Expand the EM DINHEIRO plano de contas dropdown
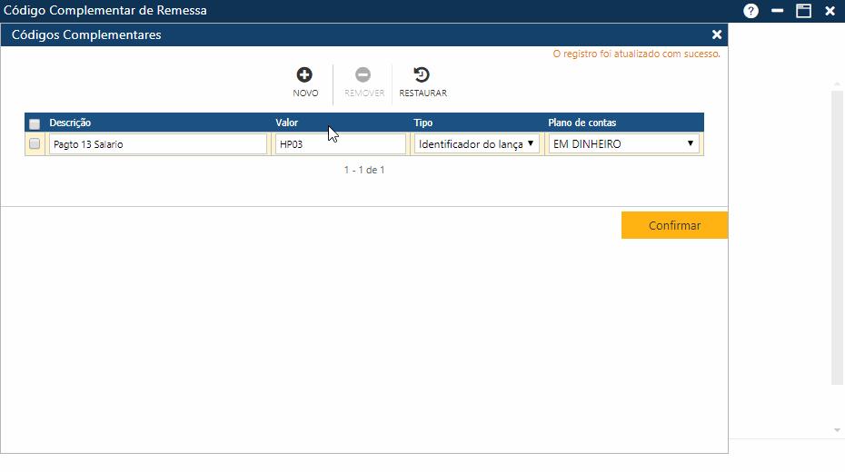This screenshot has height=472, width=845. coord(624,143)
